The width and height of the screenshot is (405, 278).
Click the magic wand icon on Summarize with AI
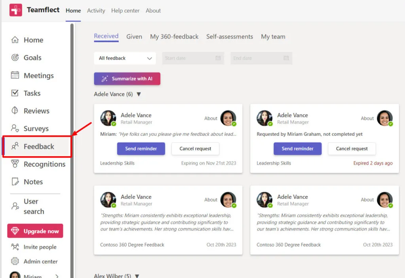(104, 79)
